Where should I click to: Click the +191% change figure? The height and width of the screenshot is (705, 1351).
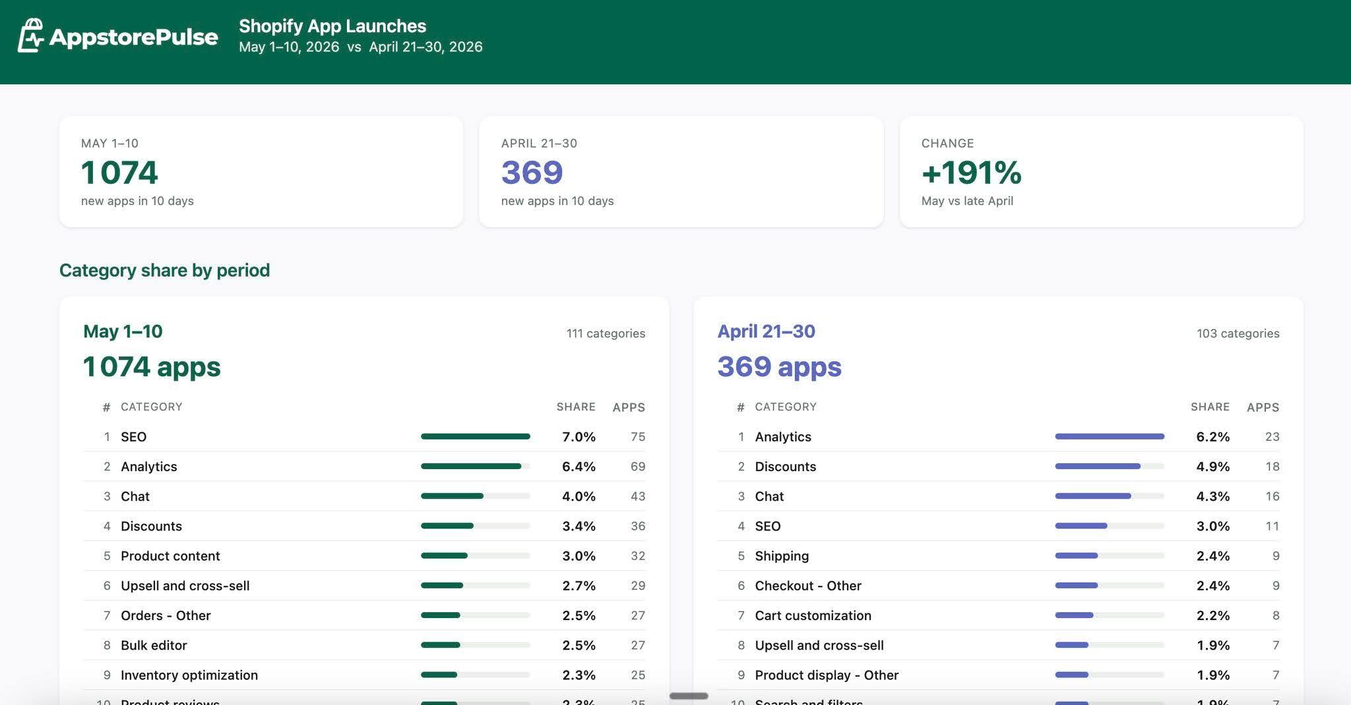971,173
